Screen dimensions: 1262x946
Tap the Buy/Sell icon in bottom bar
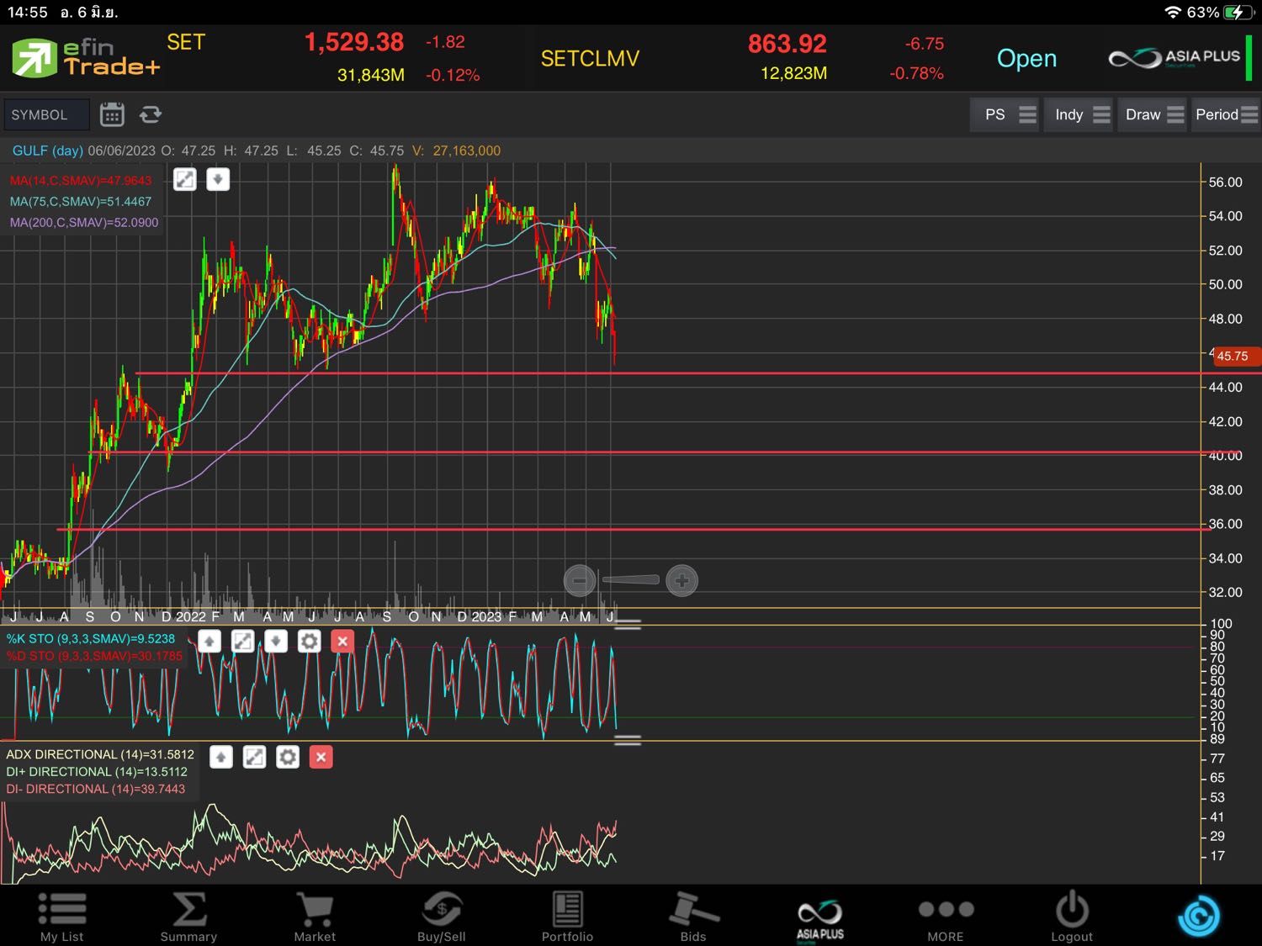click(441, 917)
